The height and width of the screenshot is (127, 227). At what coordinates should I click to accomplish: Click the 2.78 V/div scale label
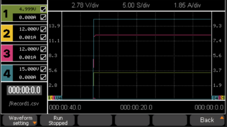(86, 6)
